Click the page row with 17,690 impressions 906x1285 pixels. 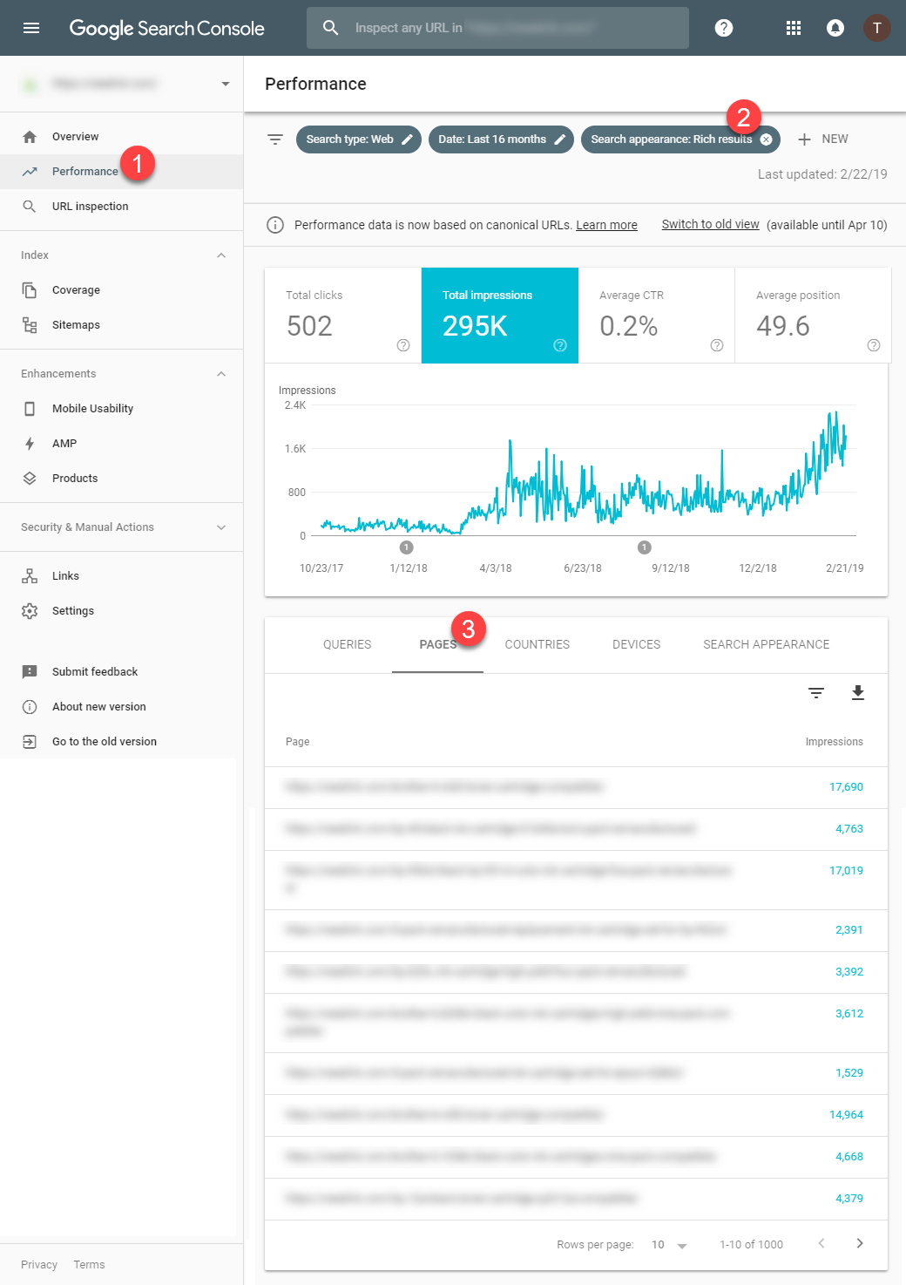(576, 787)
